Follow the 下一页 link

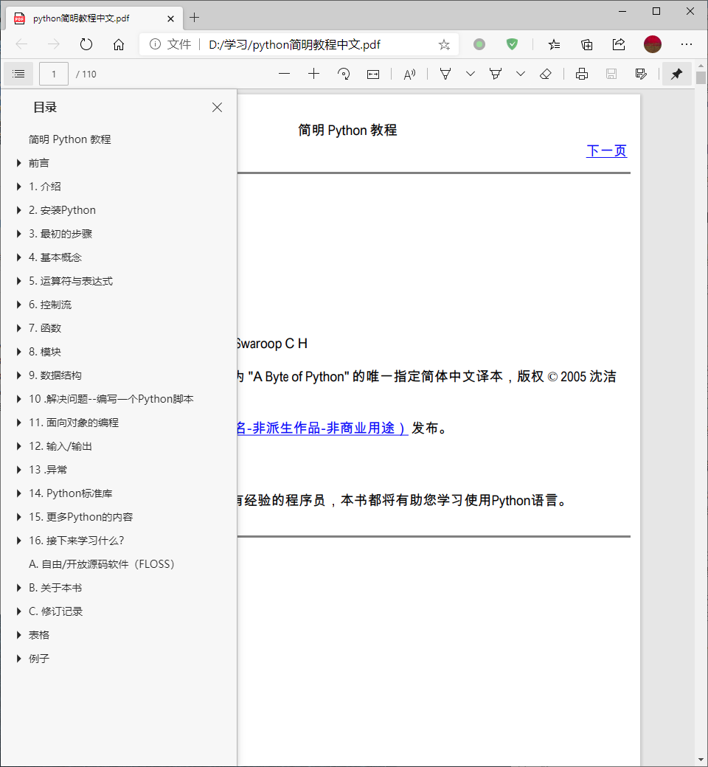tap(607, 150)
